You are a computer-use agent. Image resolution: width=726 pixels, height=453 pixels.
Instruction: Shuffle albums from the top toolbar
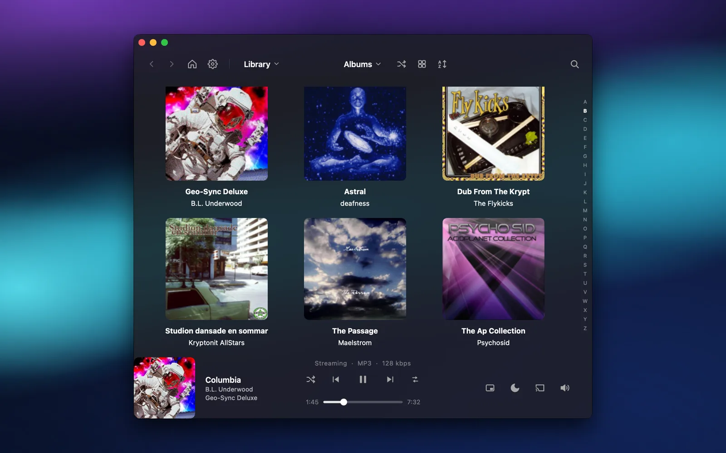click(x=402, y=64)
